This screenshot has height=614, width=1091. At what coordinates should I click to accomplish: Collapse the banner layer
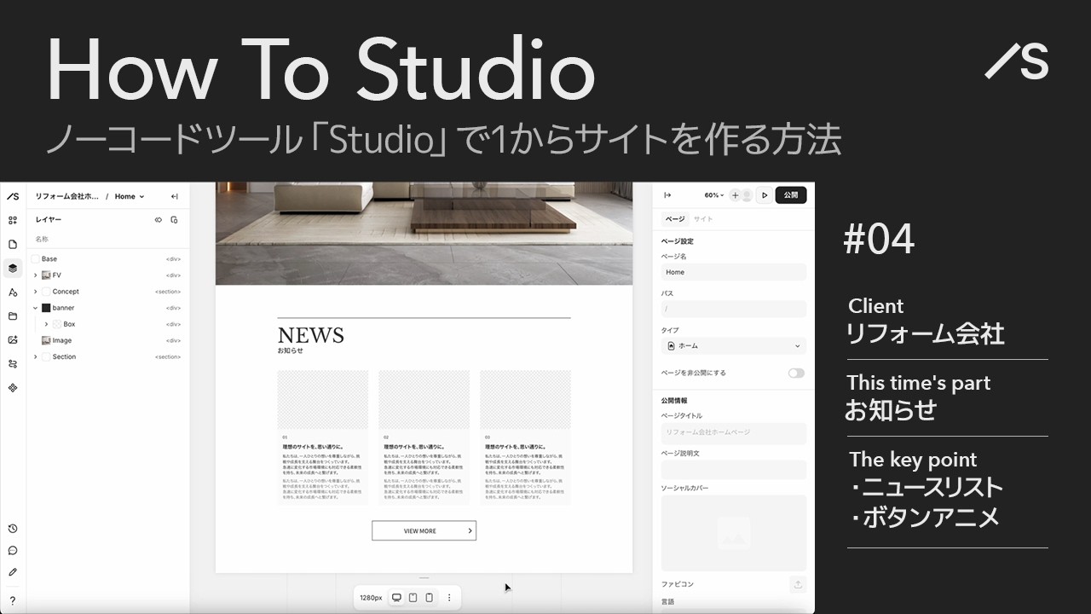coord(35,308)
